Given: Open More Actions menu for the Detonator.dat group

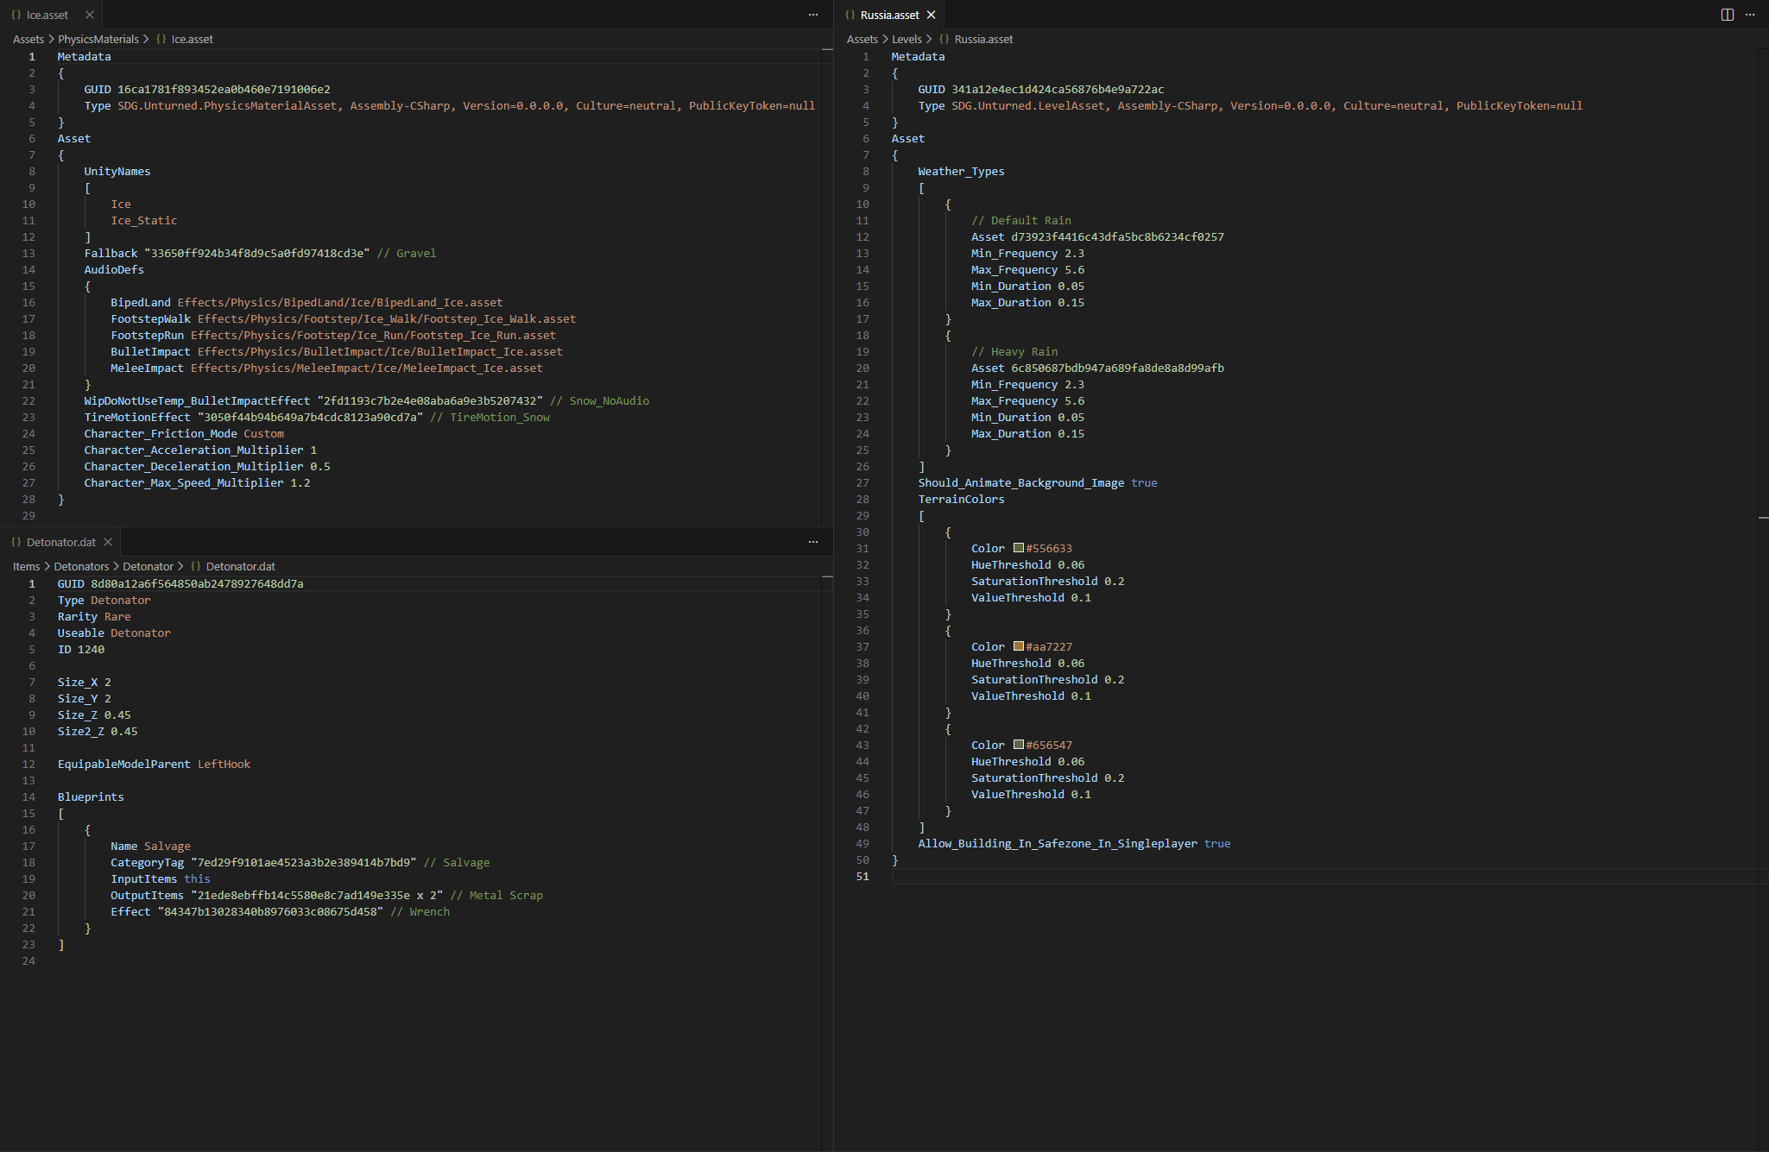Looking at the screenshot, I should point(812,542).
